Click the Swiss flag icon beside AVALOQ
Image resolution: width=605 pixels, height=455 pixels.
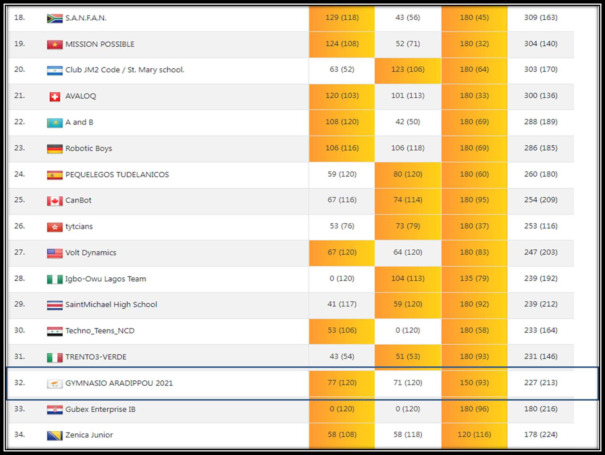coord(54,97)
